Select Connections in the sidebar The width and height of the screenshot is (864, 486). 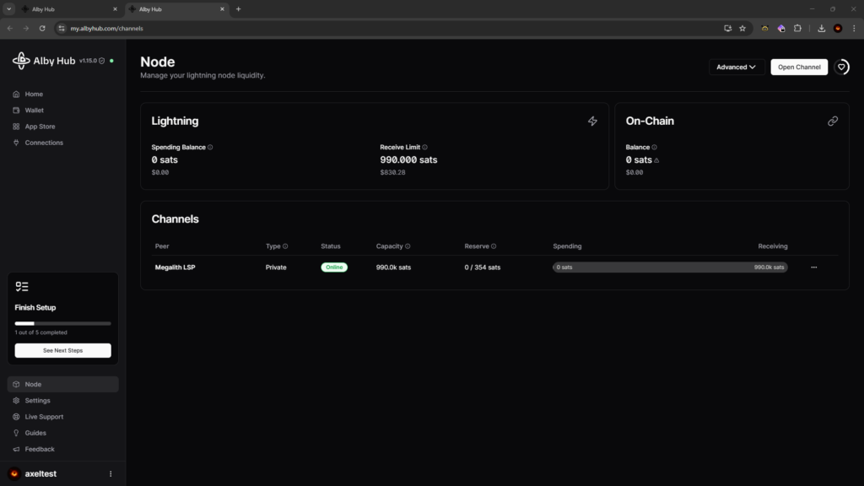tap(44, 143)
